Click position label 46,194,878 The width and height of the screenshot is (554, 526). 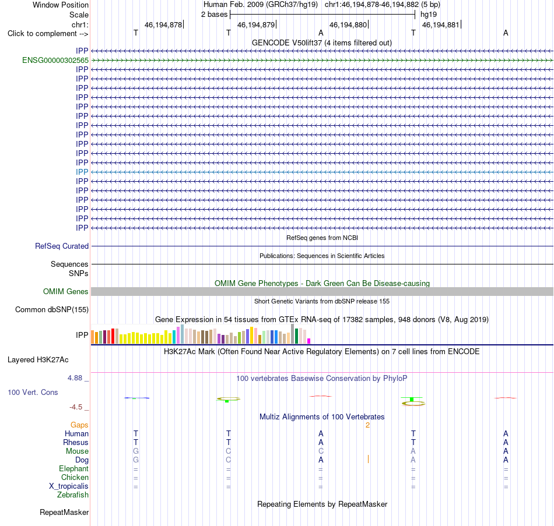click(x=163, y=24)
